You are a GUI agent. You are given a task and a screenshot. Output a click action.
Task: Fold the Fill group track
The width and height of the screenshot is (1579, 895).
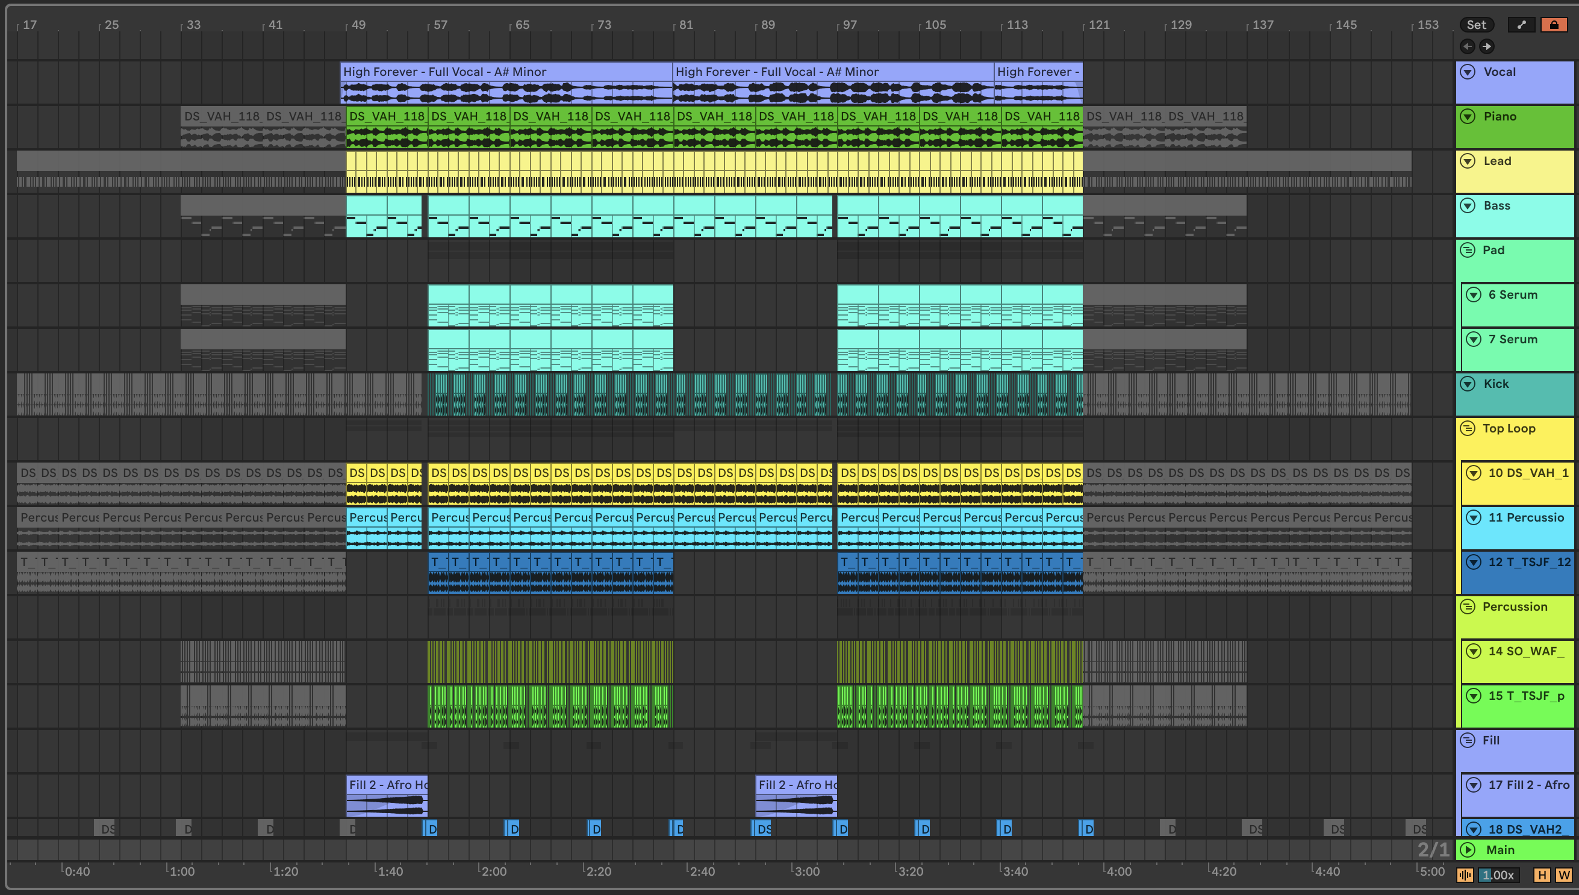click(x=1468, y=740)
